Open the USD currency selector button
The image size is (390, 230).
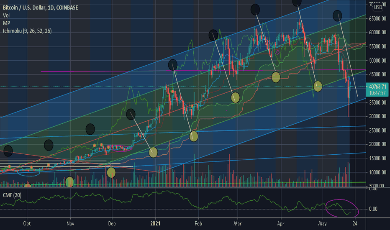point(378,7)
